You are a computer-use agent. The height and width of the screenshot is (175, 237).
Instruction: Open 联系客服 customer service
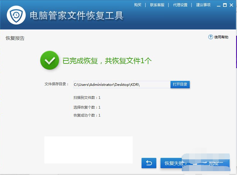(x=157, y=5)
